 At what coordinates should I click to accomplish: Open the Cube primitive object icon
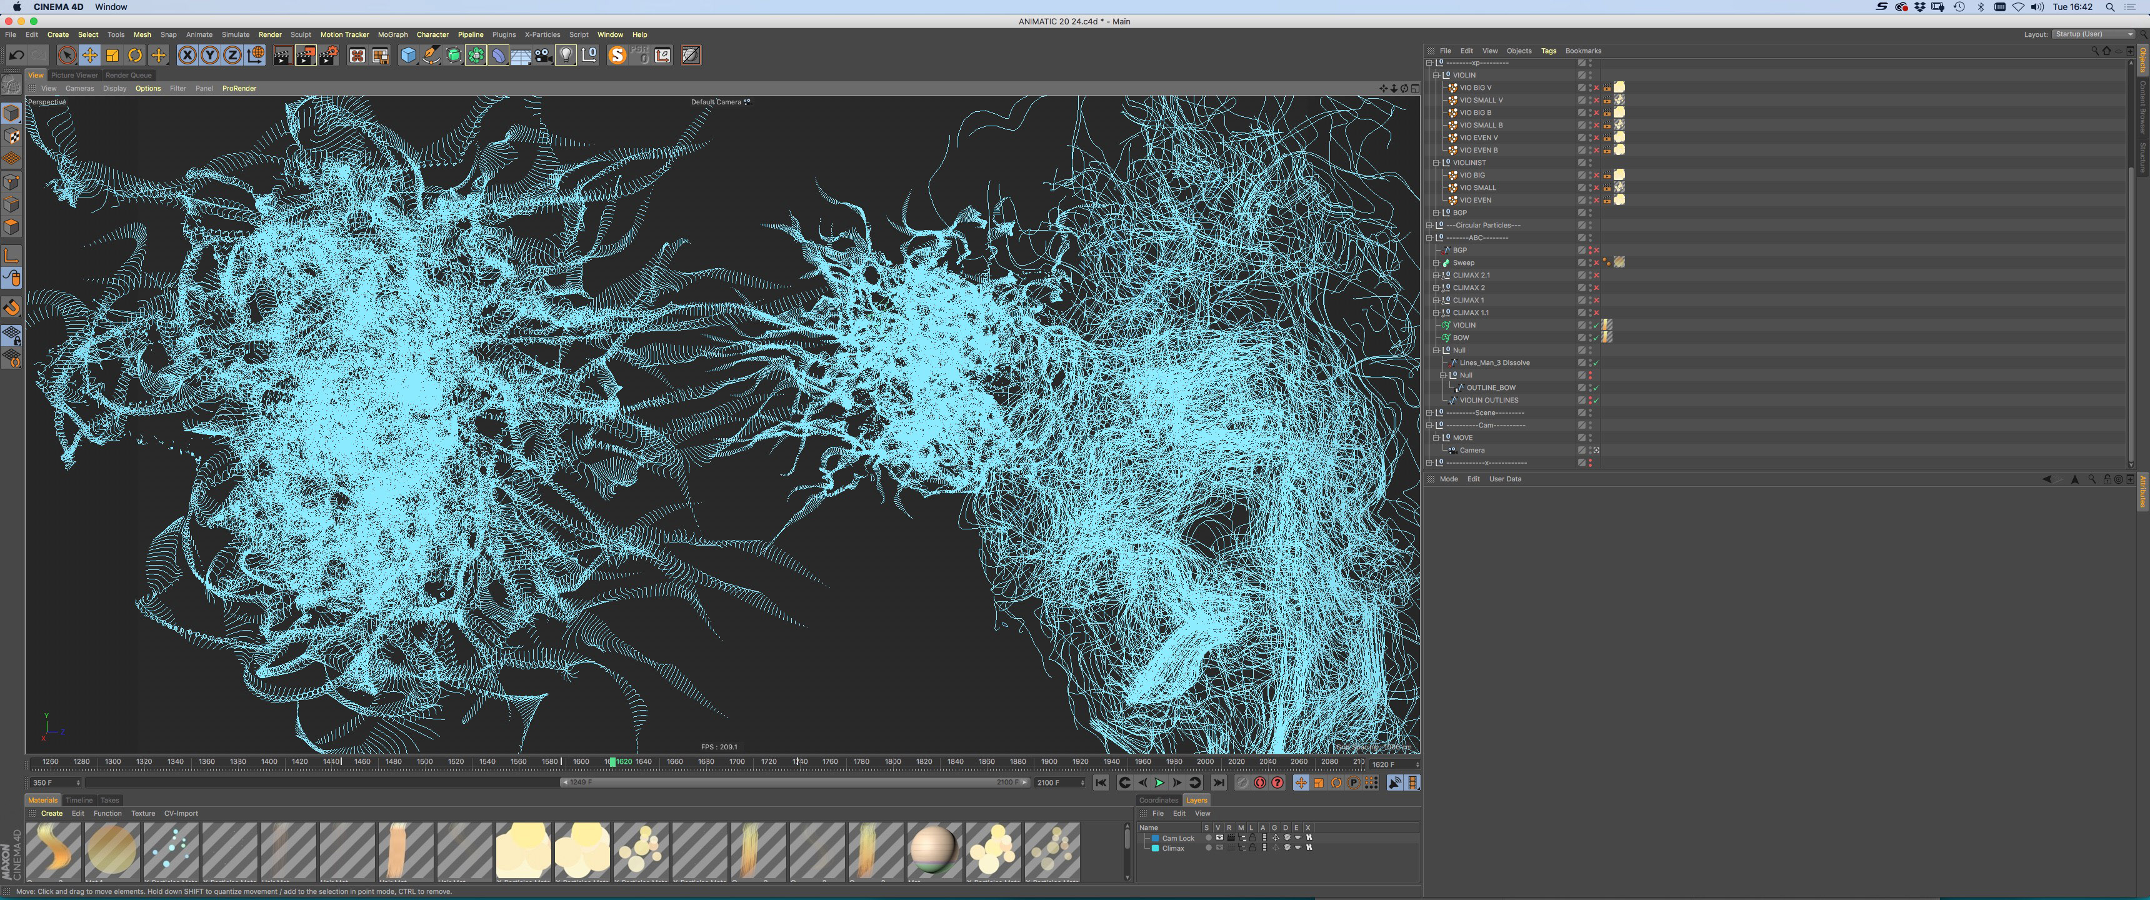click(x=407, y=55)
